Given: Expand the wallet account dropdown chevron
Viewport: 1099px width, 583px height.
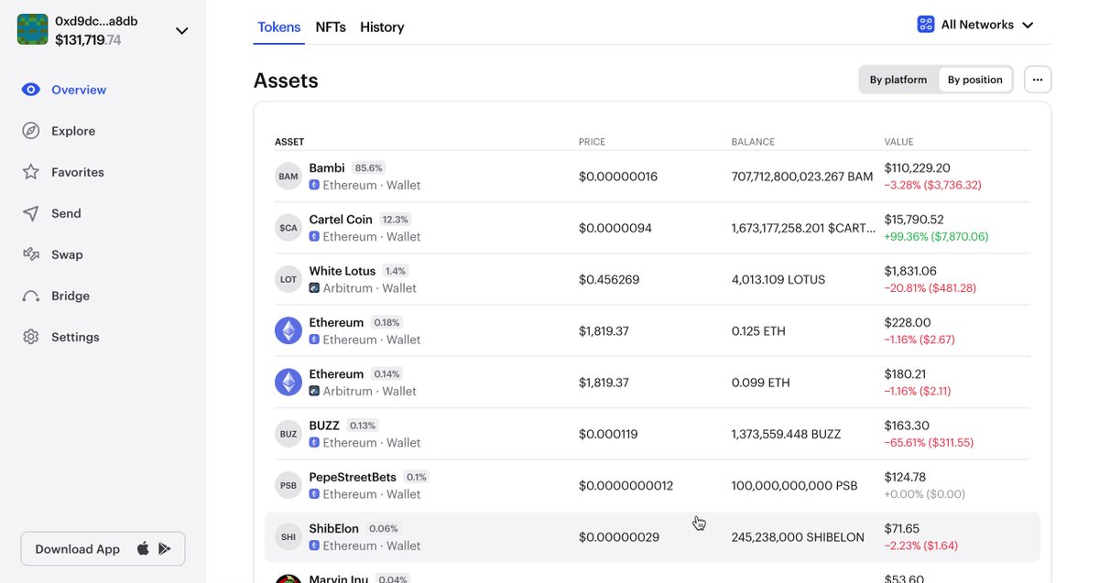Looking at the screenshot, I should click(182, 30).
